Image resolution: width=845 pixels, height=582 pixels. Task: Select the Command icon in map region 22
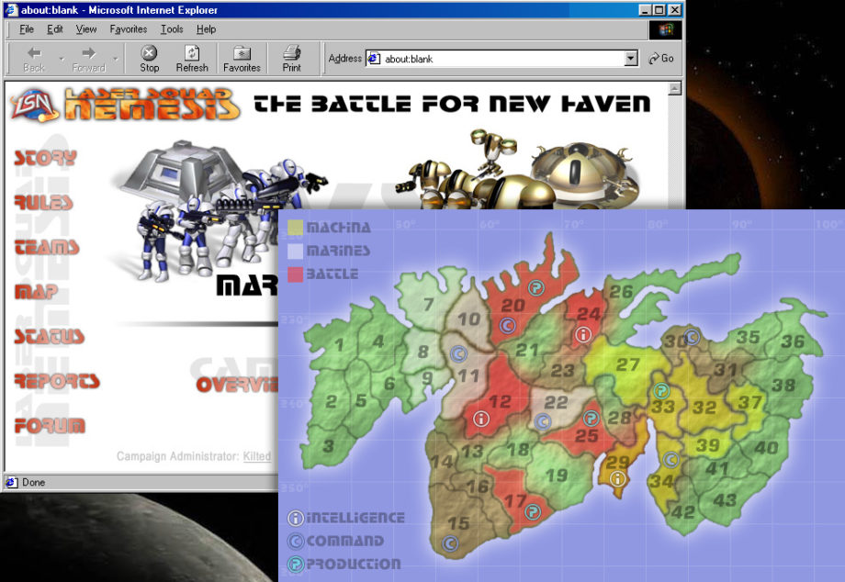click(543, 421)
